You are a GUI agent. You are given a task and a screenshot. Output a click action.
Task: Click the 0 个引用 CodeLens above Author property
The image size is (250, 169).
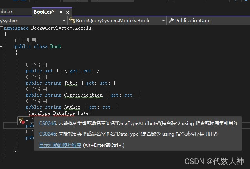pos(36,101)
